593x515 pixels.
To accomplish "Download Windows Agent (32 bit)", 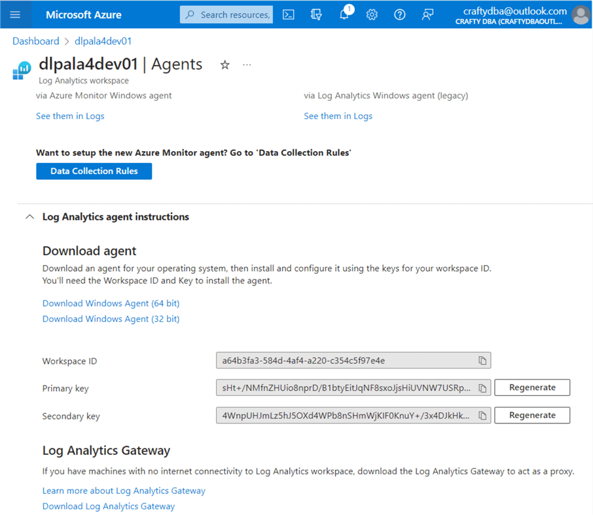I will [111, 319].
